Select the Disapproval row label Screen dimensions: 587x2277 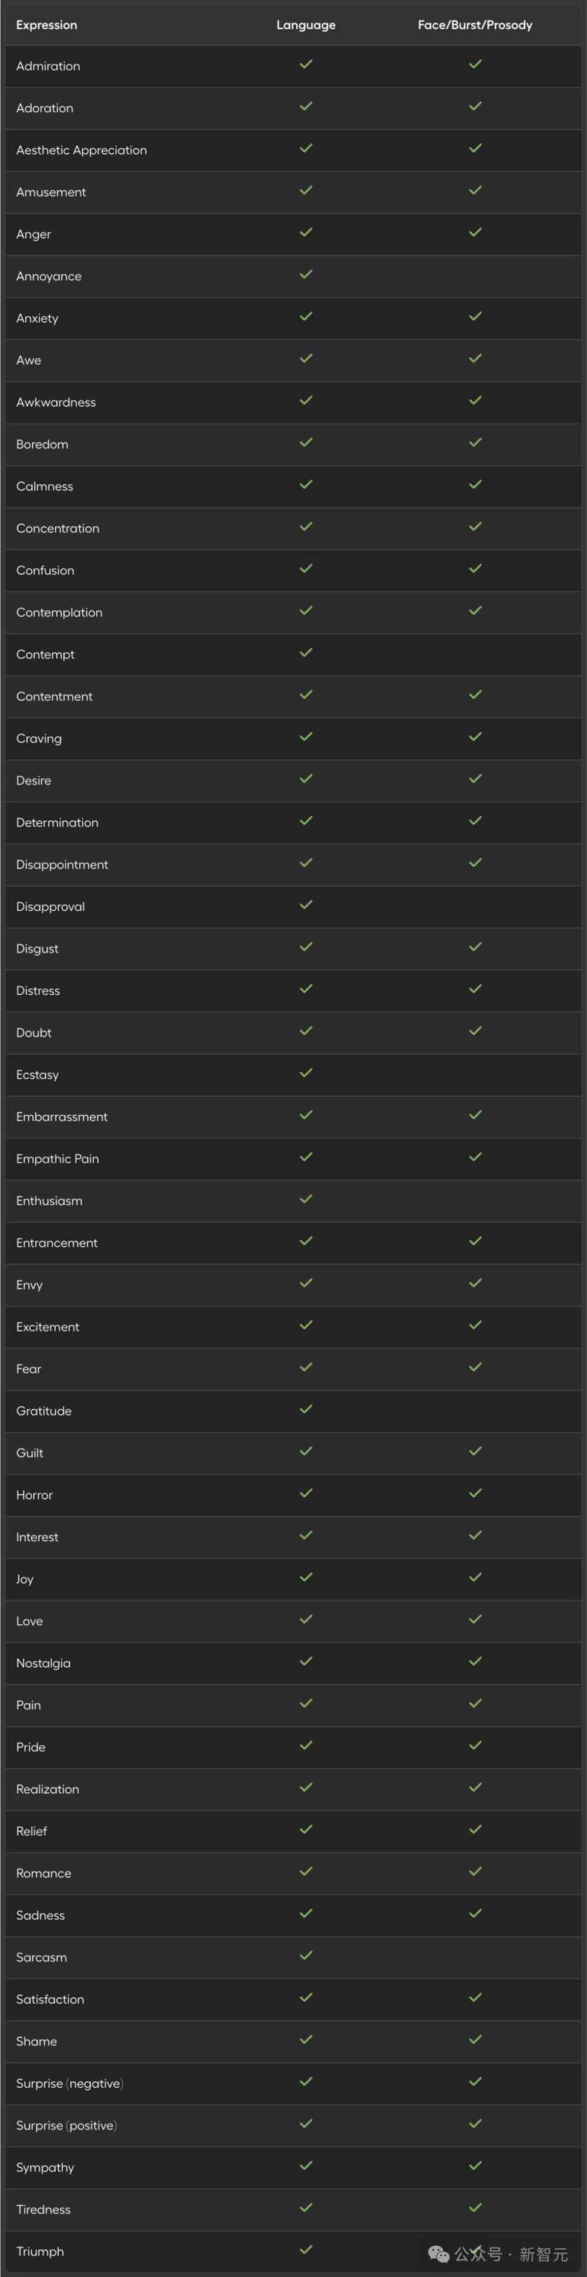tap(50, 907)
